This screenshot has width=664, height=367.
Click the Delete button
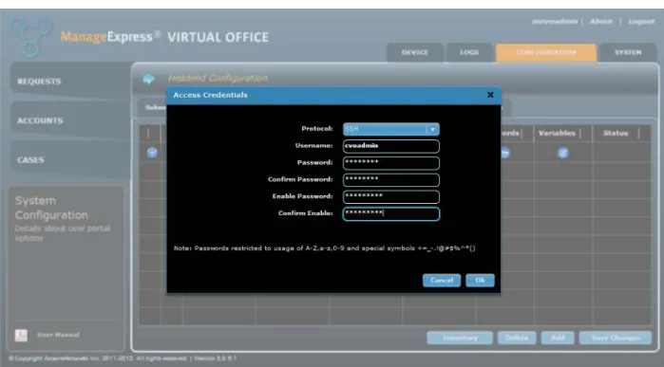click(x=517, y=338)
